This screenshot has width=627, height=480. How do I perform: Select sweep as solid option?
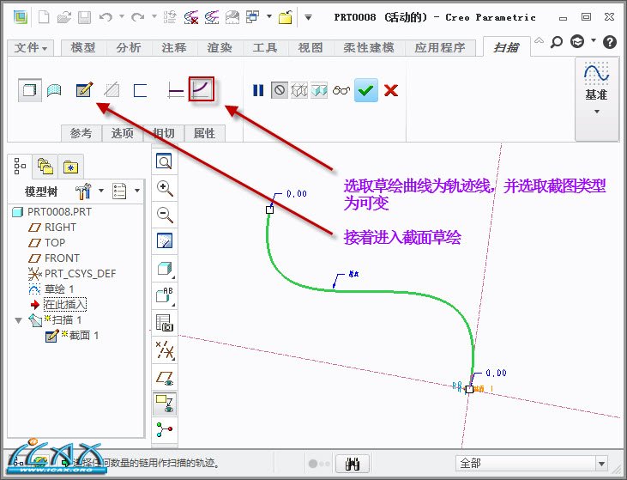pos(29,90)
